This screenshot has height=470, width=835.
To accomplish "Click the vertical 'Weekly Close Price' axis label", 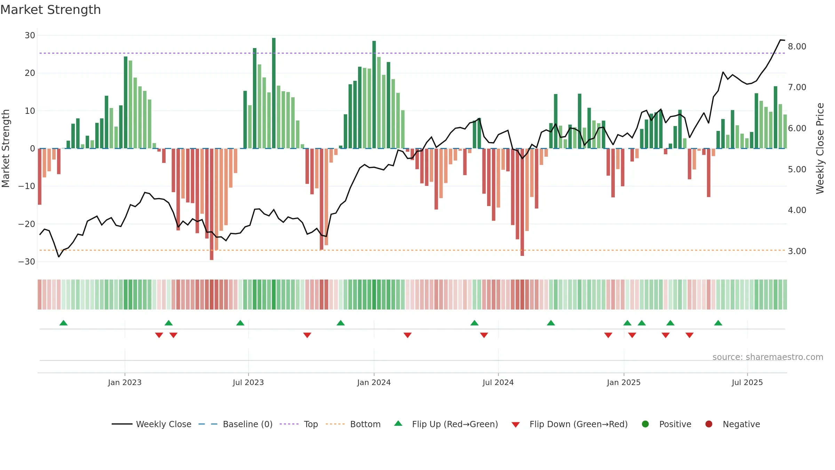I will [x=820, y=149].
